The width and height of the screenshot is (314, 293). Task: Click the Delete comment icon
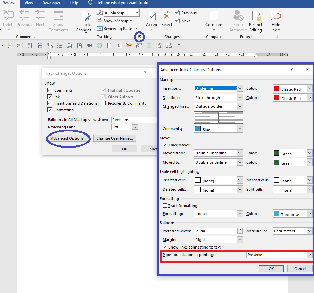[x=9, y=15]
